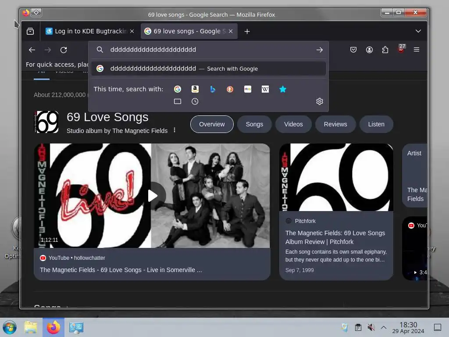Click the 69 Love Songs album logo

coord(46,122)
